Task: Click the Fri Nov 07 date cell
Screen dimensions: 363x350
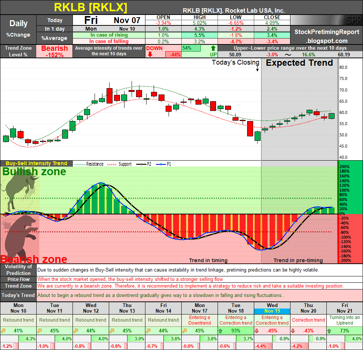Action: 109,20
